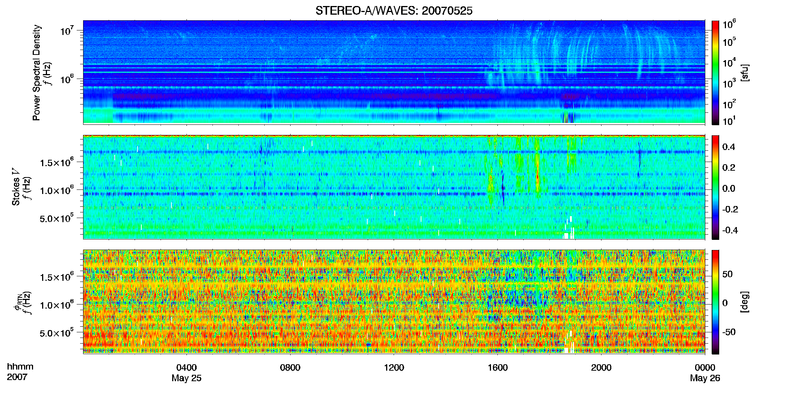The height and width of the screenshot is (406, 788).
Task: Click the [deg] colorbar unit label
Action: point(745,302)
